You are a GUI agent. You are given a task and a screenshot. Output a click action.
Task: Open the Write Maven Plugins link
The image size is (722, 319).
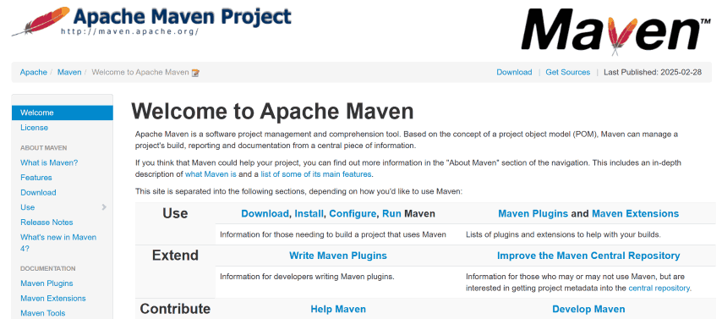pyautogui.click(x=338, y=256)
